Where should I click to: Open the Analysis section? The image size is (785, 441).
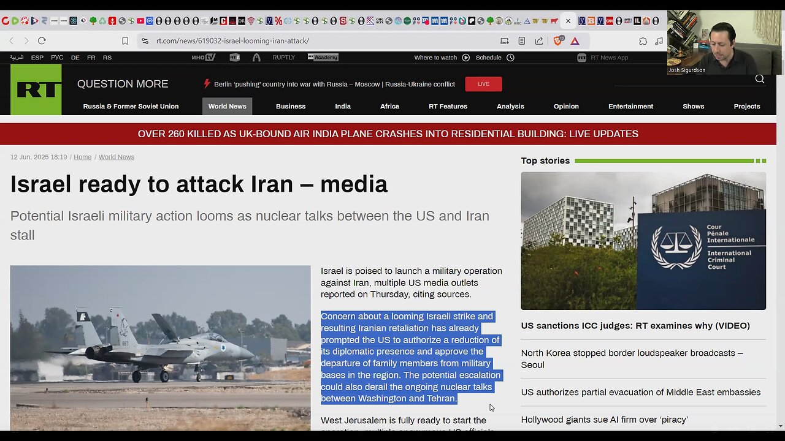510,106
